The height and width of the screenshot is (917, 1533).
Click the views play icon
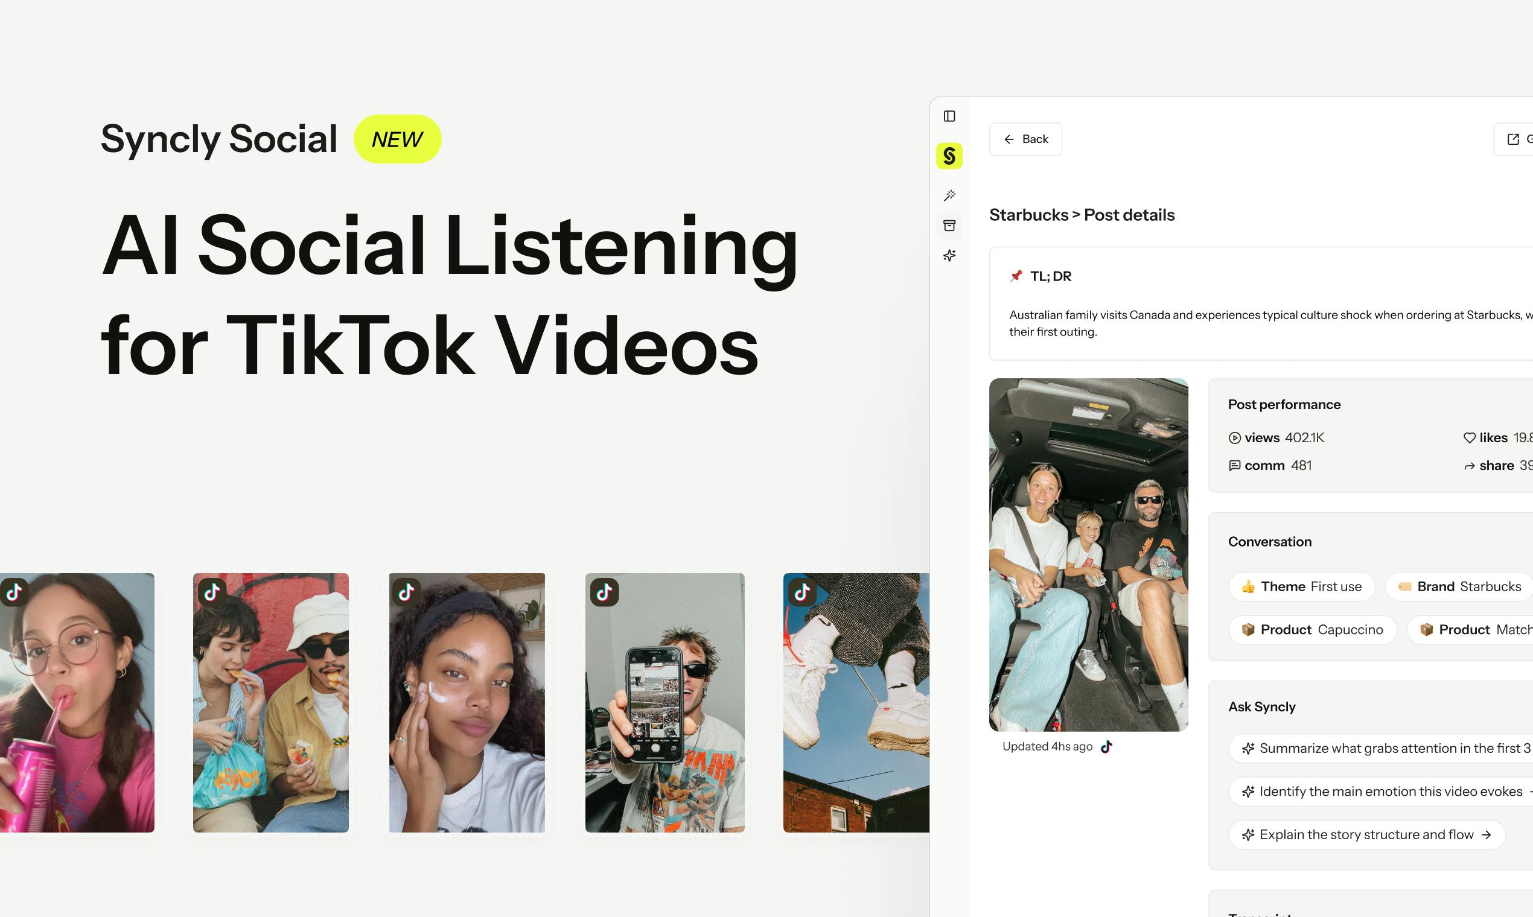[x=1234, y=438]
